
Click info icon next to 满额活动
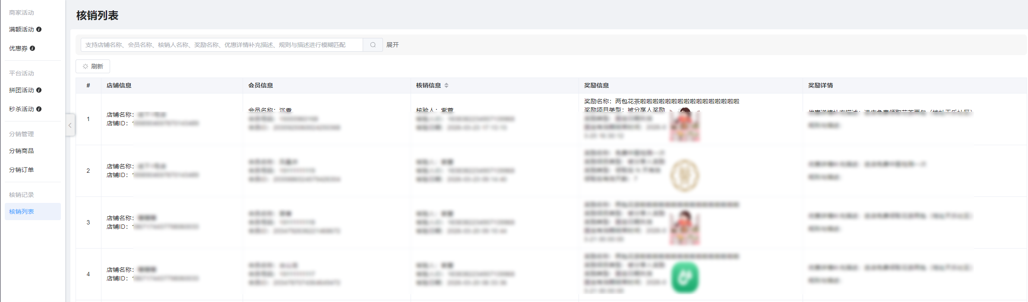coord(39,29)
